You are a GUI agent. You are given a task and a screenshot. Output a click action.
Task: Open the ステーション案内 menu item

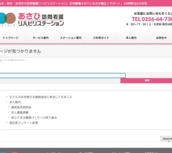[x=71, y=38]
